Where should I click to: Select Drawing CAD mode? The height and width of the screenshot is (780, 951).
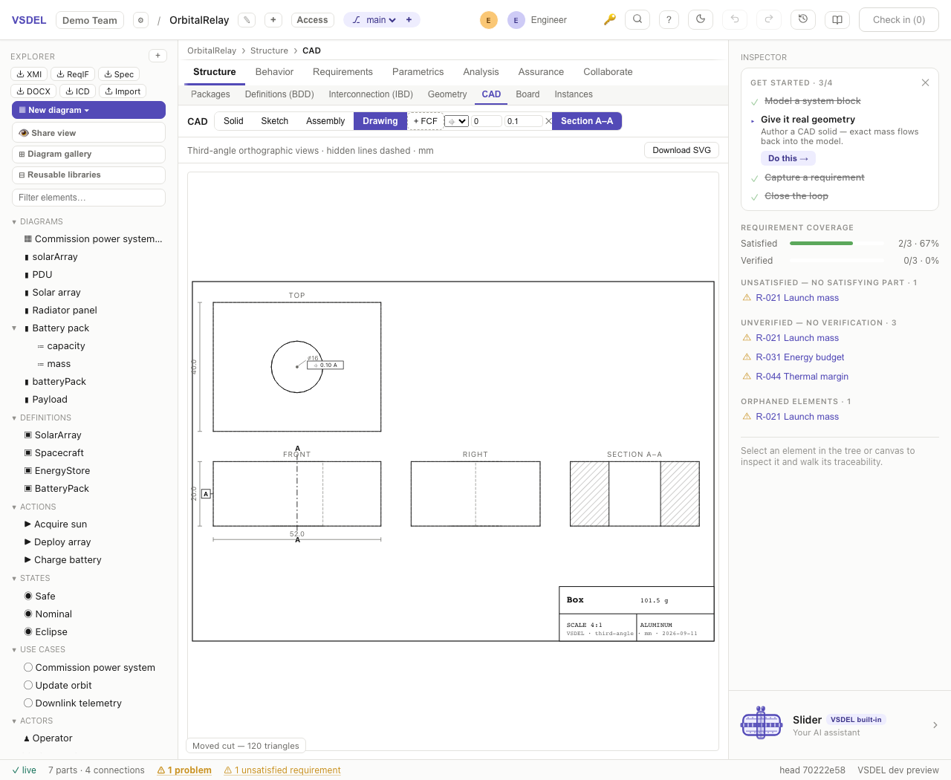click(x=380, y=121)
